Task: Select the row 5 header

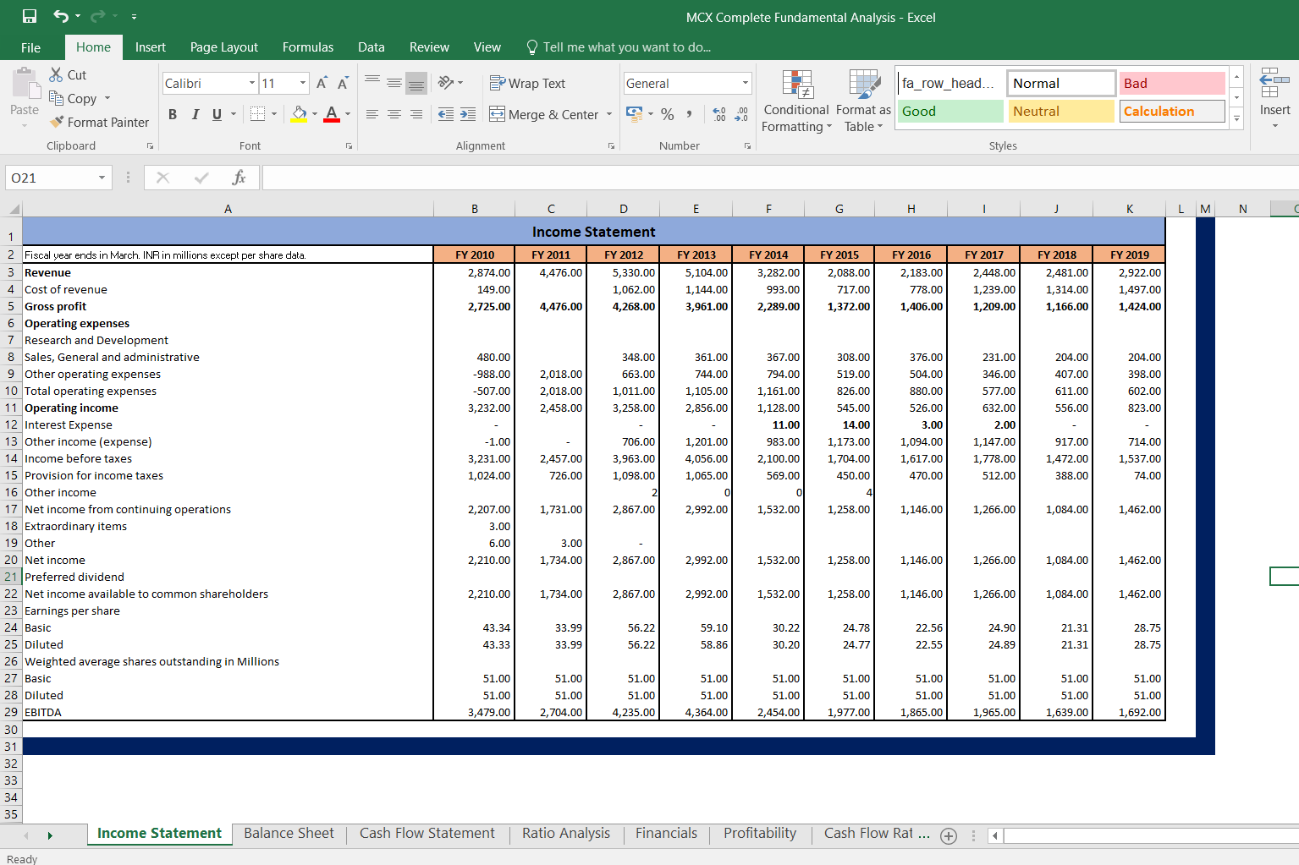Action: pyautogui.click(x=11, y=306)
